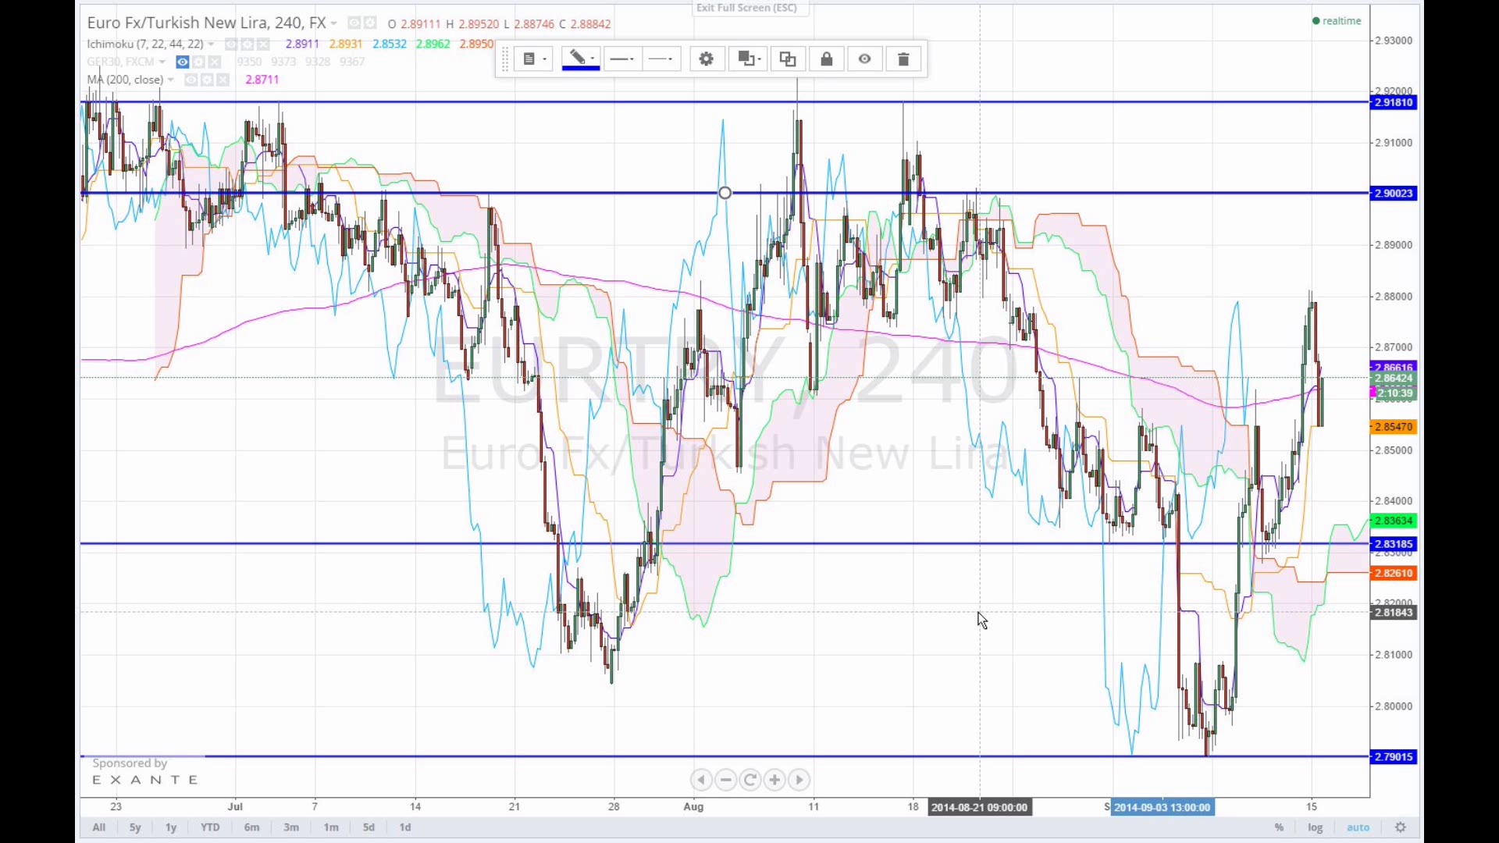Screen dimensions: 1499x843
Task: Hide the MA (200, close) indicator
Action: click(190, 80)
